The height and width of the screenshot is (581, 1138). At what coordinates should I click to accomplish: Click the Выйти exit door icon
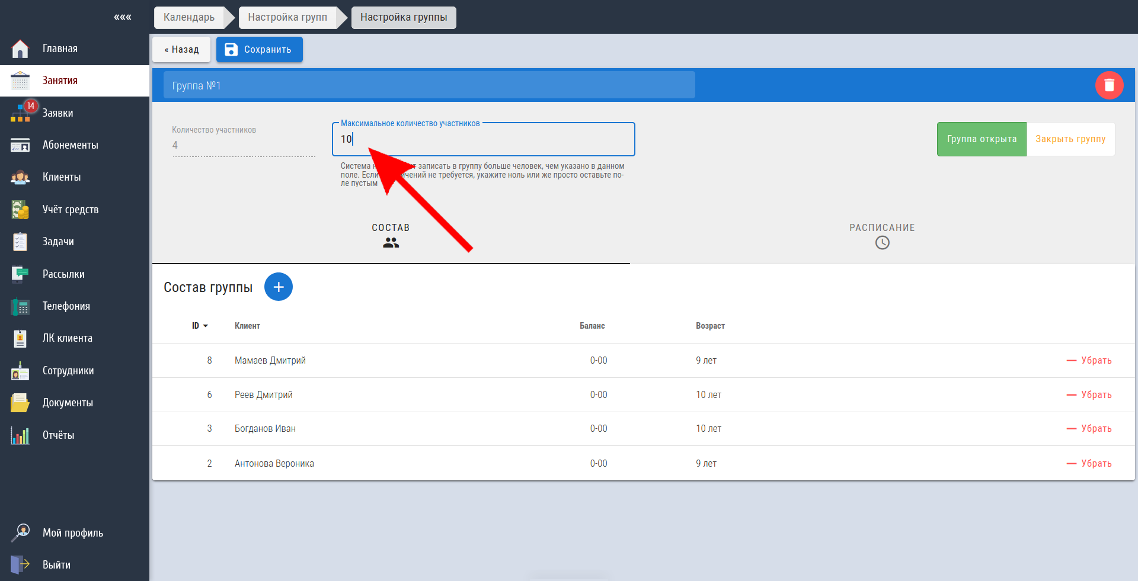(x=20, y=564)
